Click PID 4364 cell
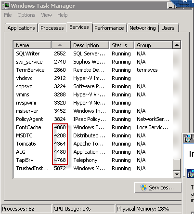The height and width of the screenshot is (214, 194). click(60, 144)
